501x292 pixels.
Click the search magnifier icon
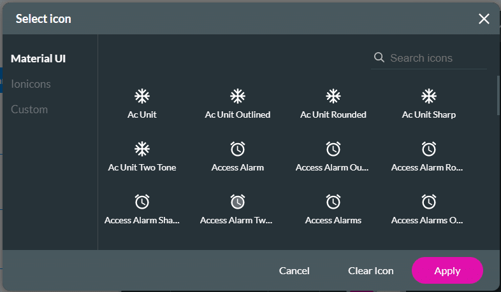pos(379,58)
